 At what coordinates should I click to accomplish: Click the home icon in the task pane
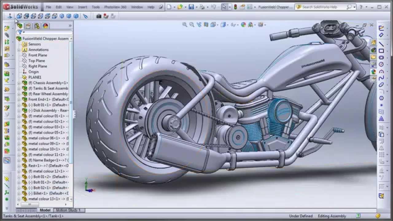[x=373, y=42]
